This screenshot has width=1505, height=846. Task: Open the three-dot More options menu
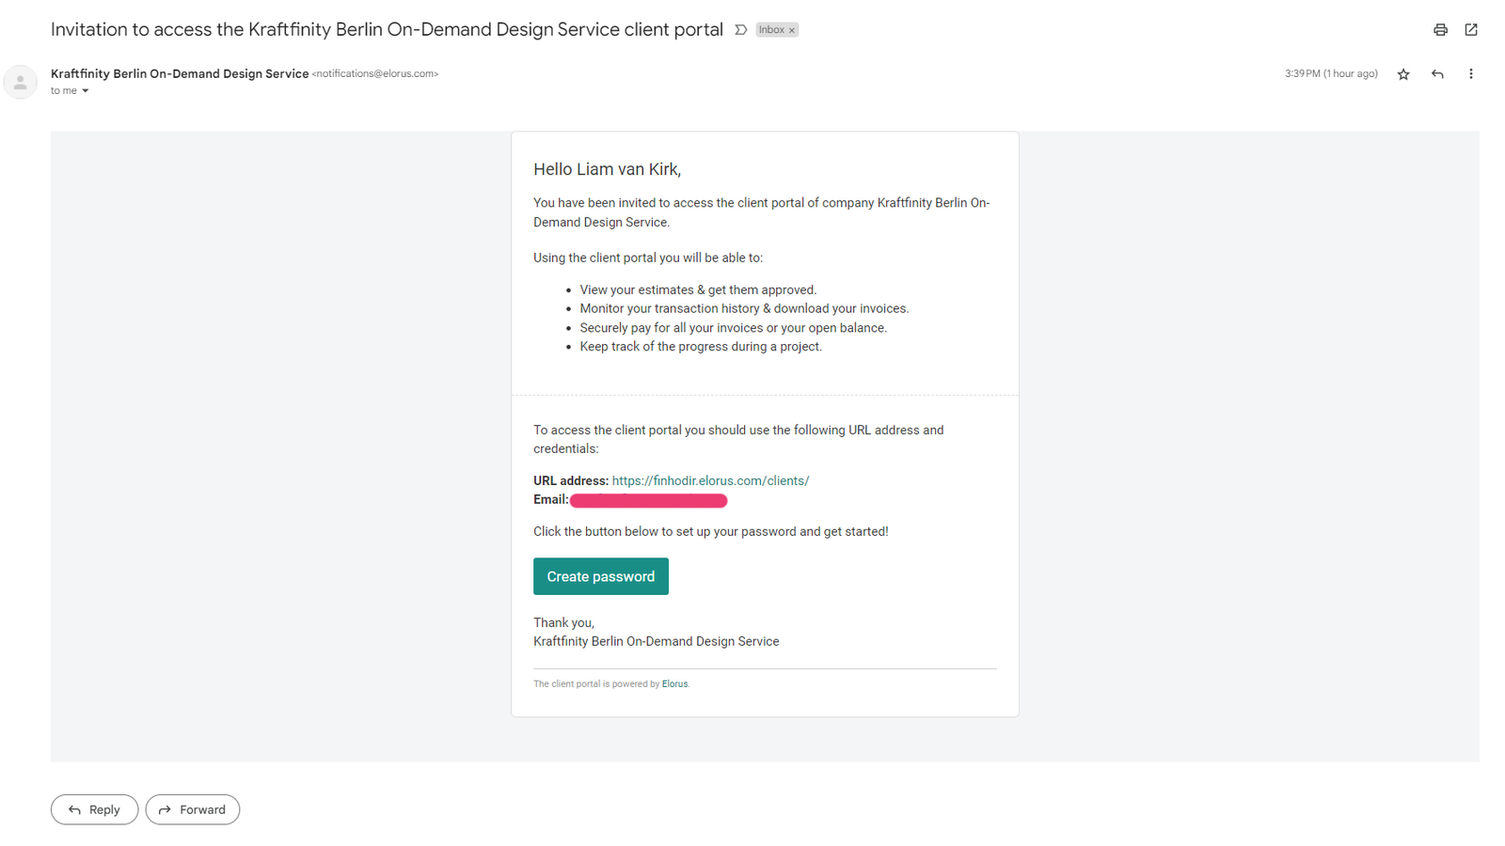click(x=1471, y=74)
